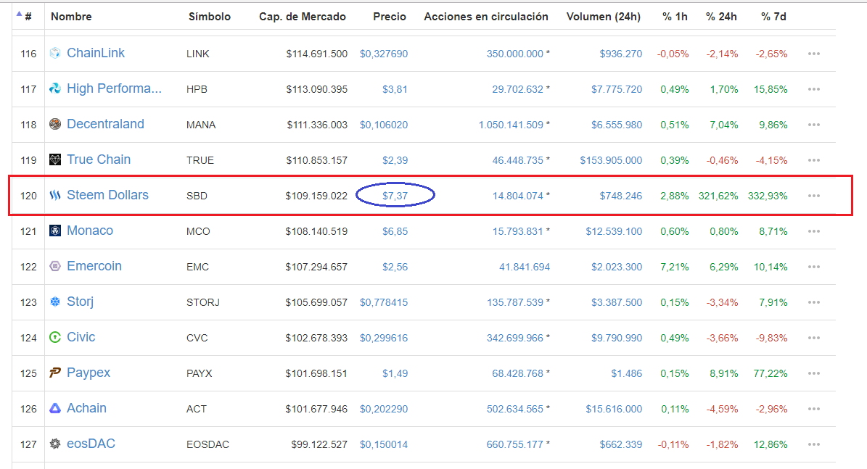This screenshot has width=867, height=469.
Task: Sort by Volumen (24h) header
Action: 603,17
